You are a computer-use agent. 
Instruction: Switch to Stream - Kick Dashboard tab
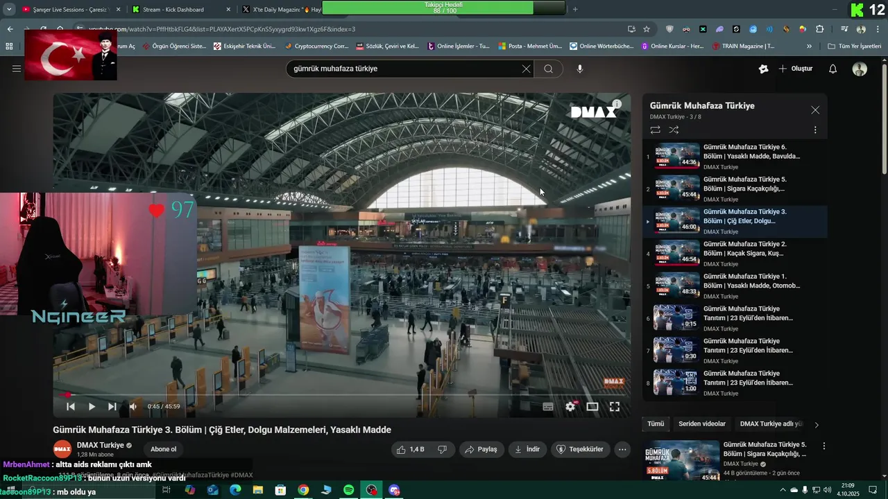point(179,10)
